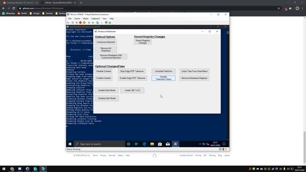The height and width of the screenshot is (172, 306).
Task: Click PowerShell icon in the VM taskbar
Action: 175,144
